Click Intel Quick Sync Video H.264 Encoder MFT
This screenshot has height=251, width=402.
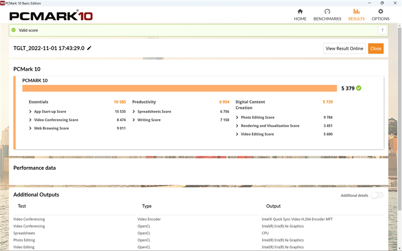pos(297,219)
